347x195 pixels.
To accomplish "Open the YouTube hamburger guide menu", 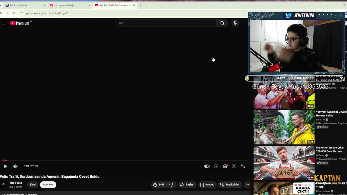I will pos(3,23).
